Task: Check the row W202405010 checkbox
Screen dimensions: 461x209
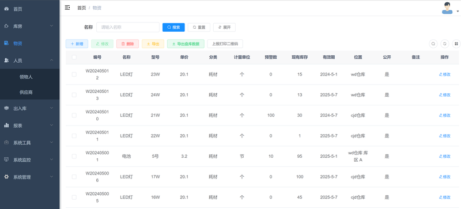Action: pos(74,115)
